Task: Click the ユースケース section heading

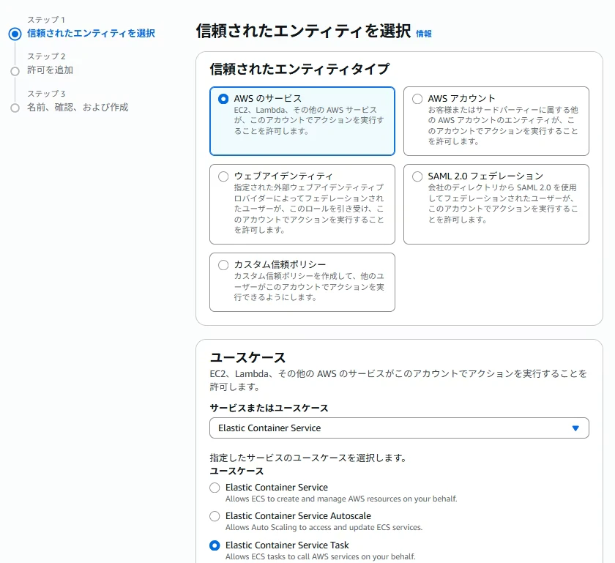Action: pos(247,357)
